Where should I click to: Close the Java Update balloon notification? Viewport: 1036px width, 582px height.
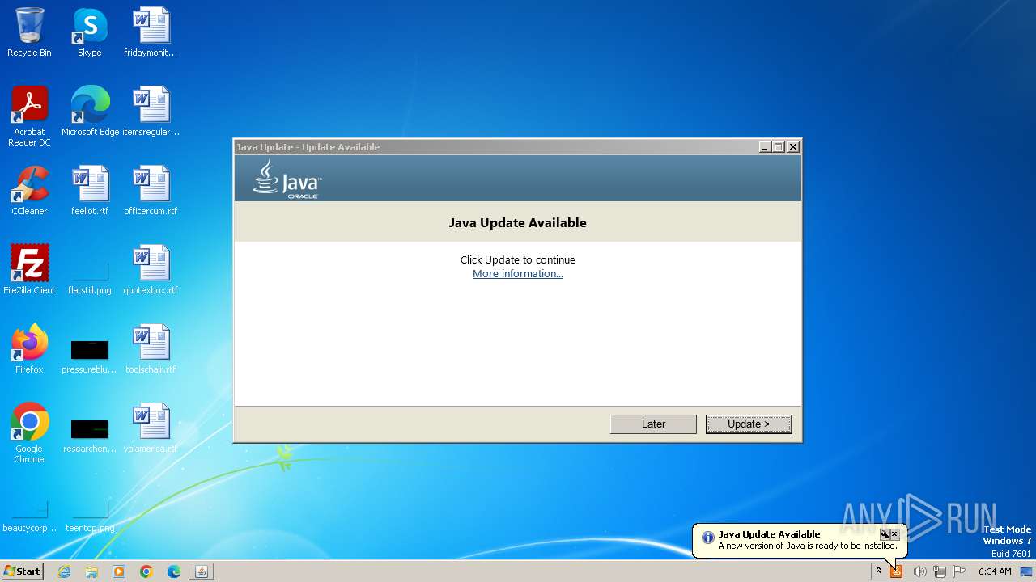894,534
